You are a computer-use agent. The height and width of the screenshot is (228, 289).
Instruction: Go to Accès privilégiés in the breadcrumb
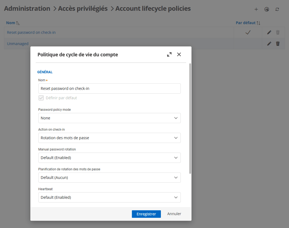coord(83,8)
